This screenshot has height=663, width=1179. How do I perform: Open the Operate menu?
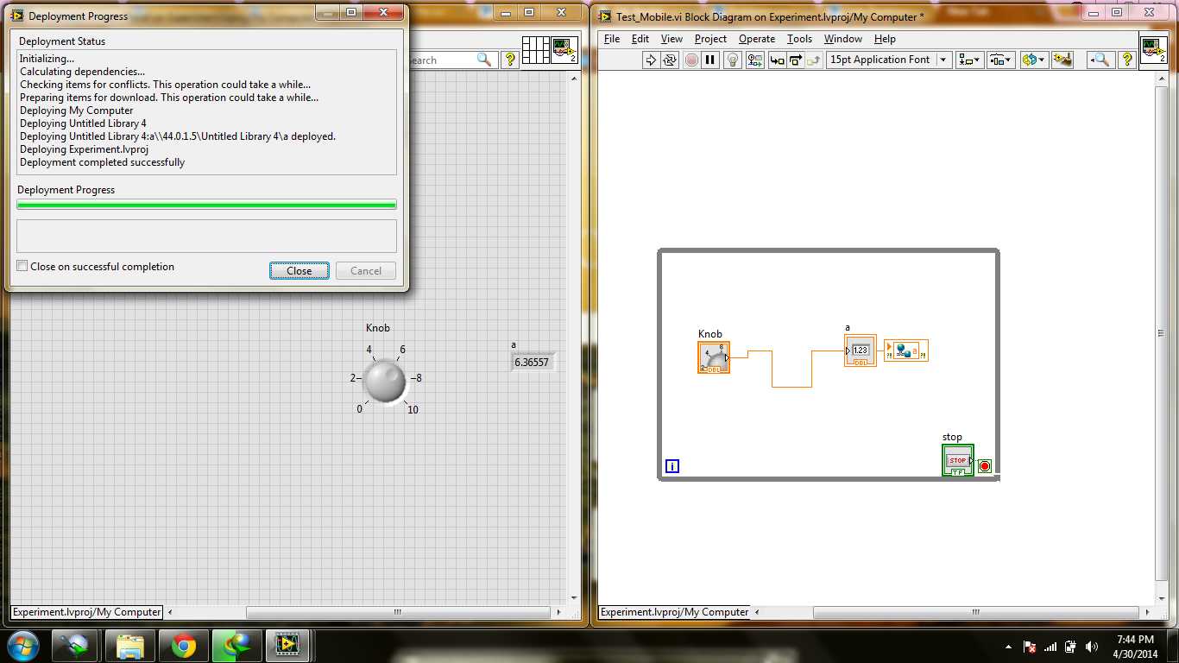[x=757, y=39]
